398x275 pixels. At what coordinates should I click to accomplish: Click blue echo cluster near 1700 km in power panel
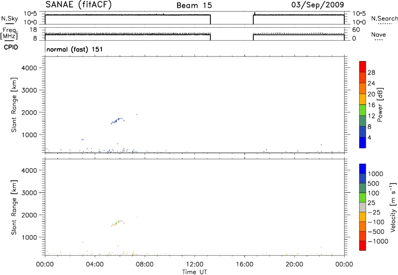point(117,121)
